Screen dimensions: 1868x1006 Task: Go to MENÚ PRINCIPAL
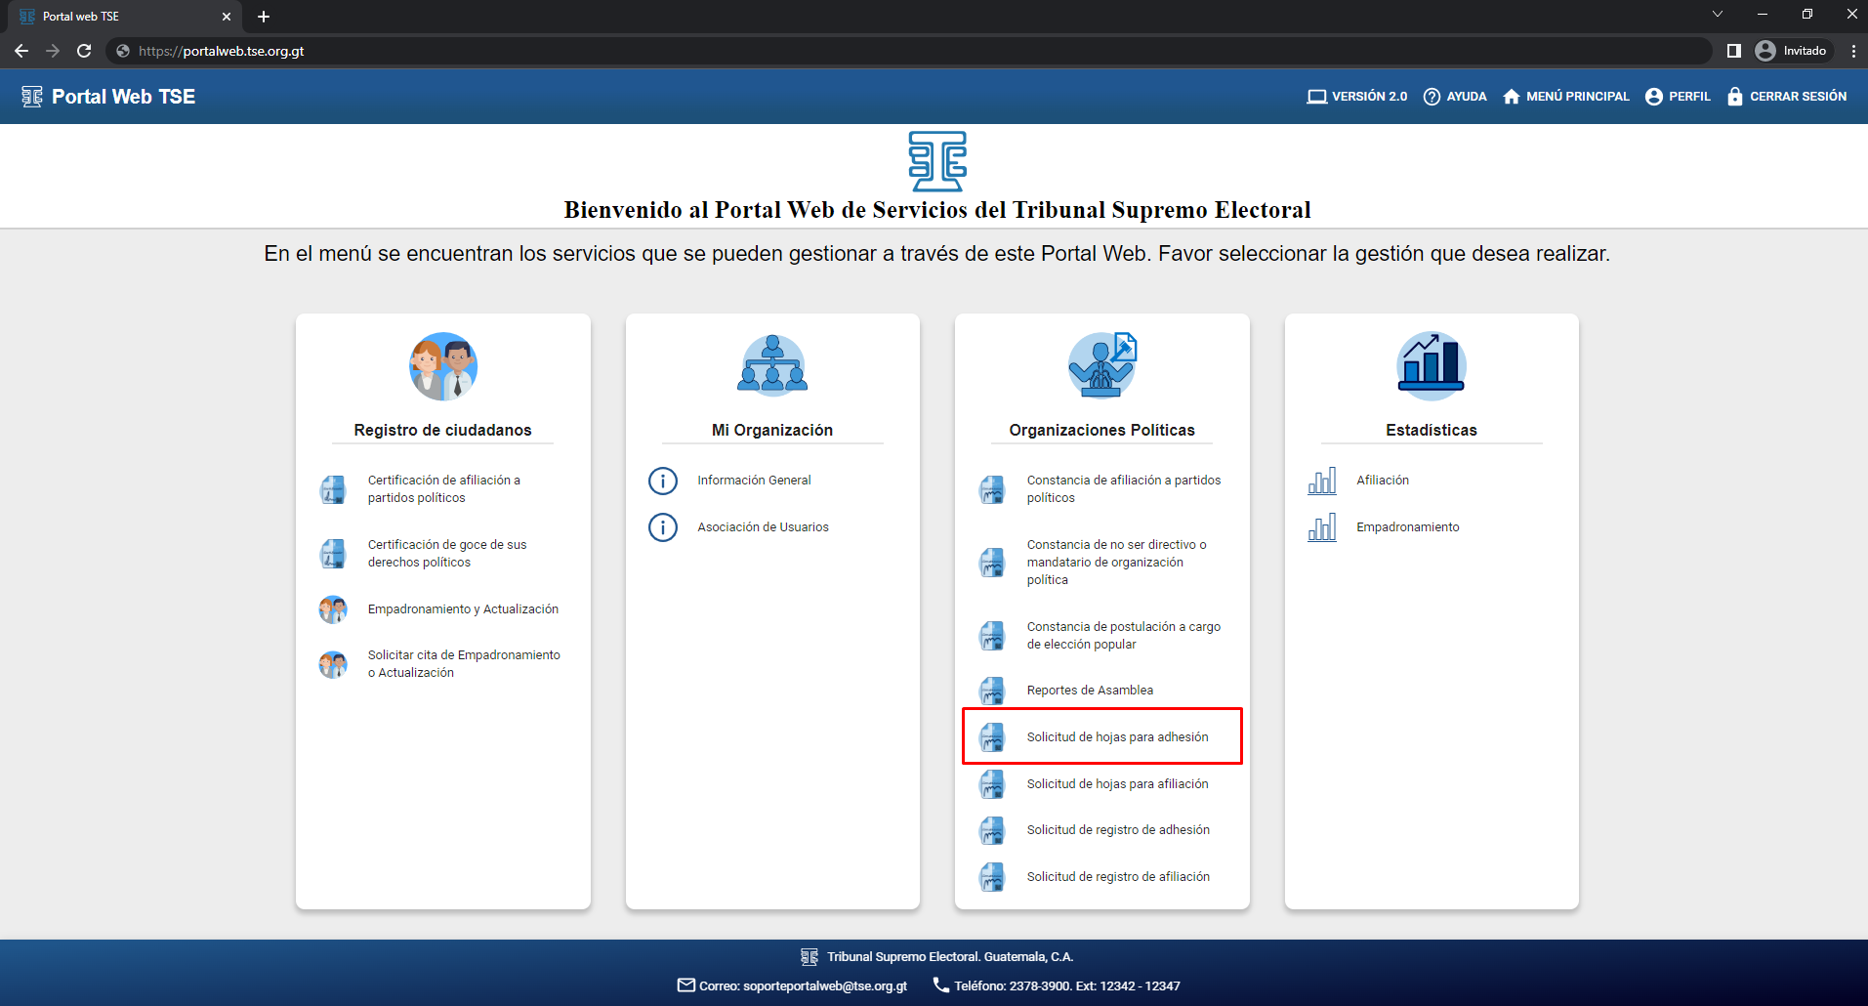pos(1566,97)
